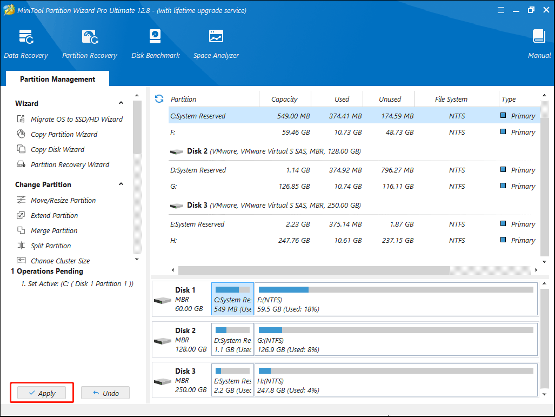Image resolution: width=555 pixels, height=417 pixels.
Task: Select Disk 2 drive icon in disk map
Action: (163, 341)
